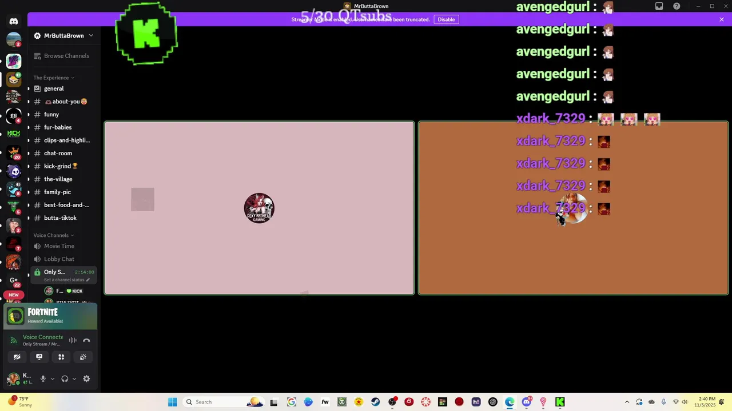
Task: Collapse The Experience category
Action: [x=54, y=78]
